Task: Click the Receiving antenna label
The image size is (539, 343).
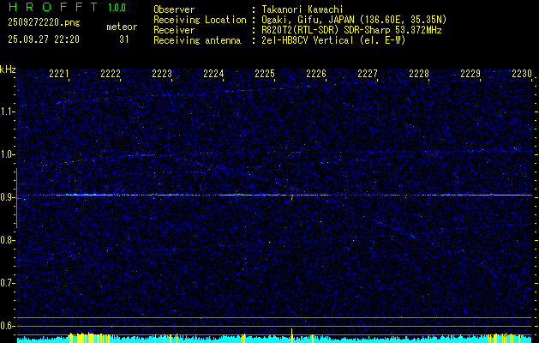Action: tap(197, 40)
